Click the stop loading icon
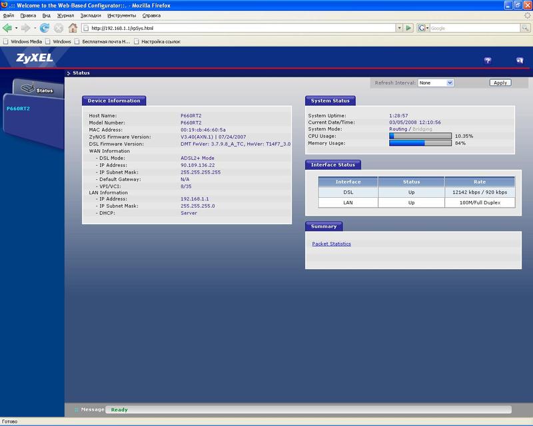 pyautogui.click(x=59, y=28)
